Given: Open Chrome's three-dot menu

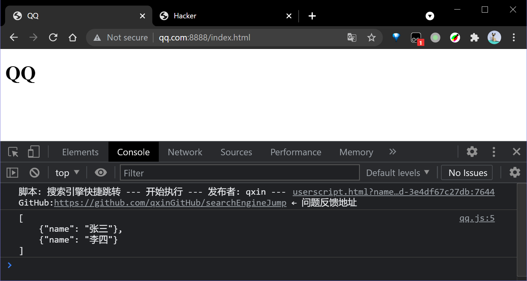Looking at the screenshot, I should tap(514, 37).
